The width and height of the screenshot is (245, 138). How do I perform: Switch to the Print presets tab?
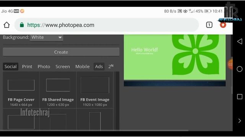coord(27,66)
